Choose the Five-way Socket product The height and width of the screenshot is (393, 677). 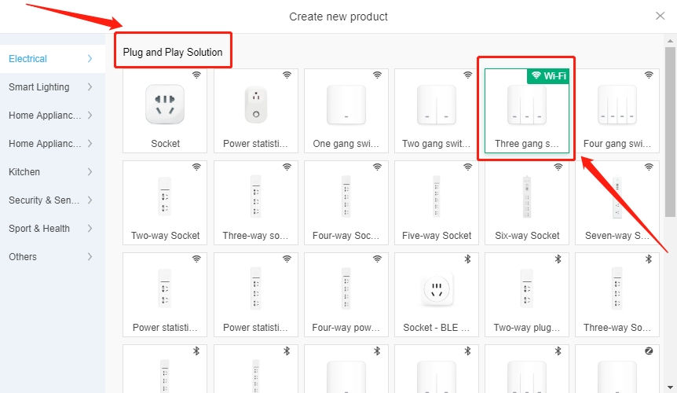coord(437,203)
